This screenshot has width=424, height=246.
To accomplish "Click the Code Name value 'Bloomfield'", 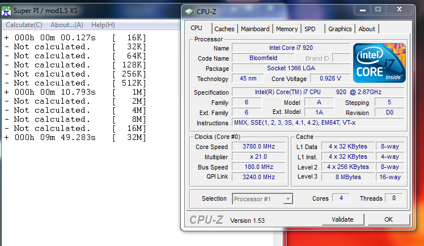I will (x=263, y=58).
